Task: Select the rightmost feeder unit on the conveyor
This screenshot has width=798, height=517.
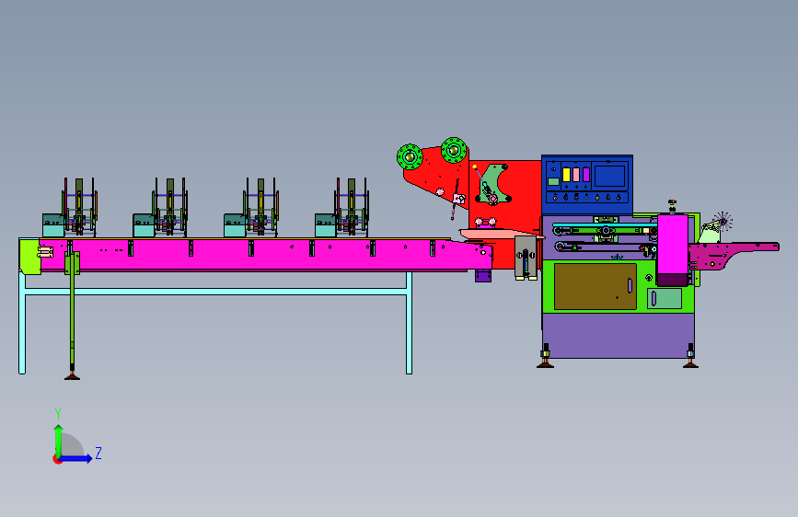Action: [342, 208]
